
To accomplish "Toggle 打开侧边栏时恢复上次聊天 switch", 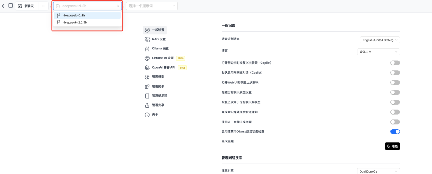I will (395, 63).
